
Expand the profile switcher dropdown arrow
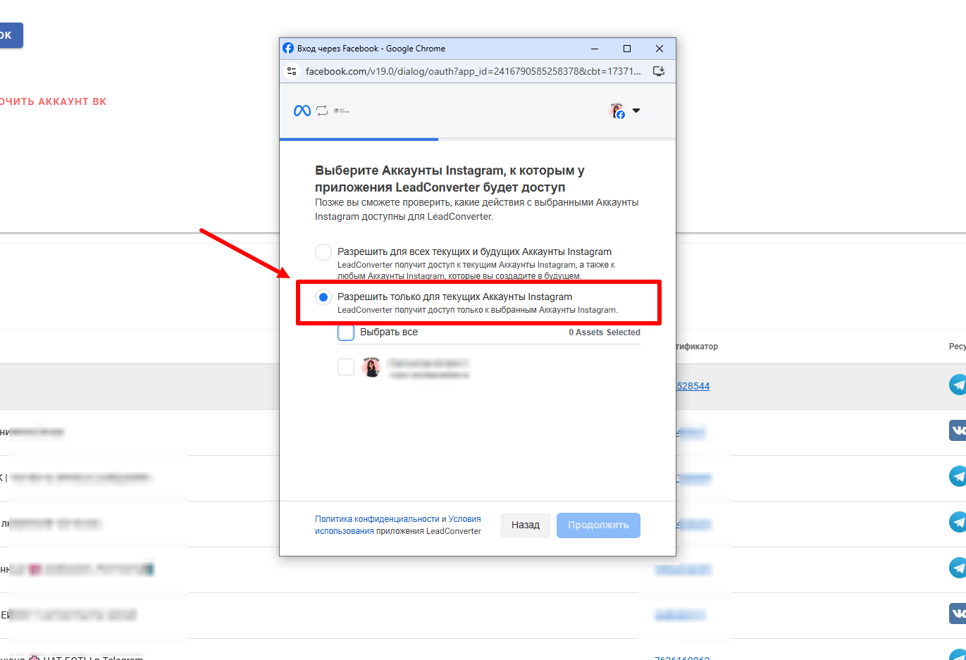point(636,111)
